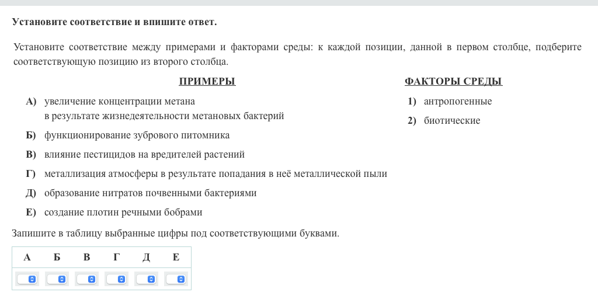Image resolution: width=598 pixels, height=306 pixels.
Task: Click factor 2 'биотические'
Action: tap(451, 121)
